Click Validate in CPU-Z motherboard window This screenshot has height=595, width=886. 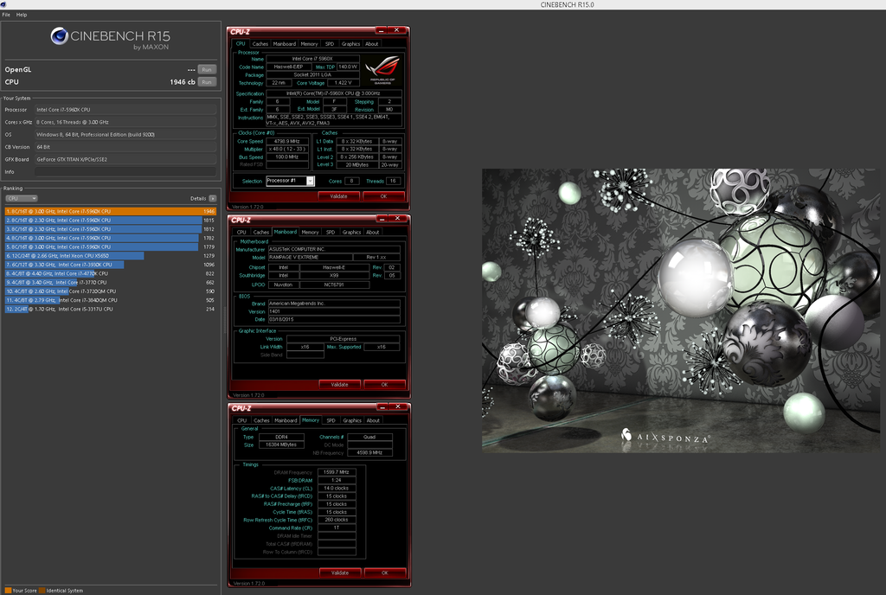pos(339,385)
